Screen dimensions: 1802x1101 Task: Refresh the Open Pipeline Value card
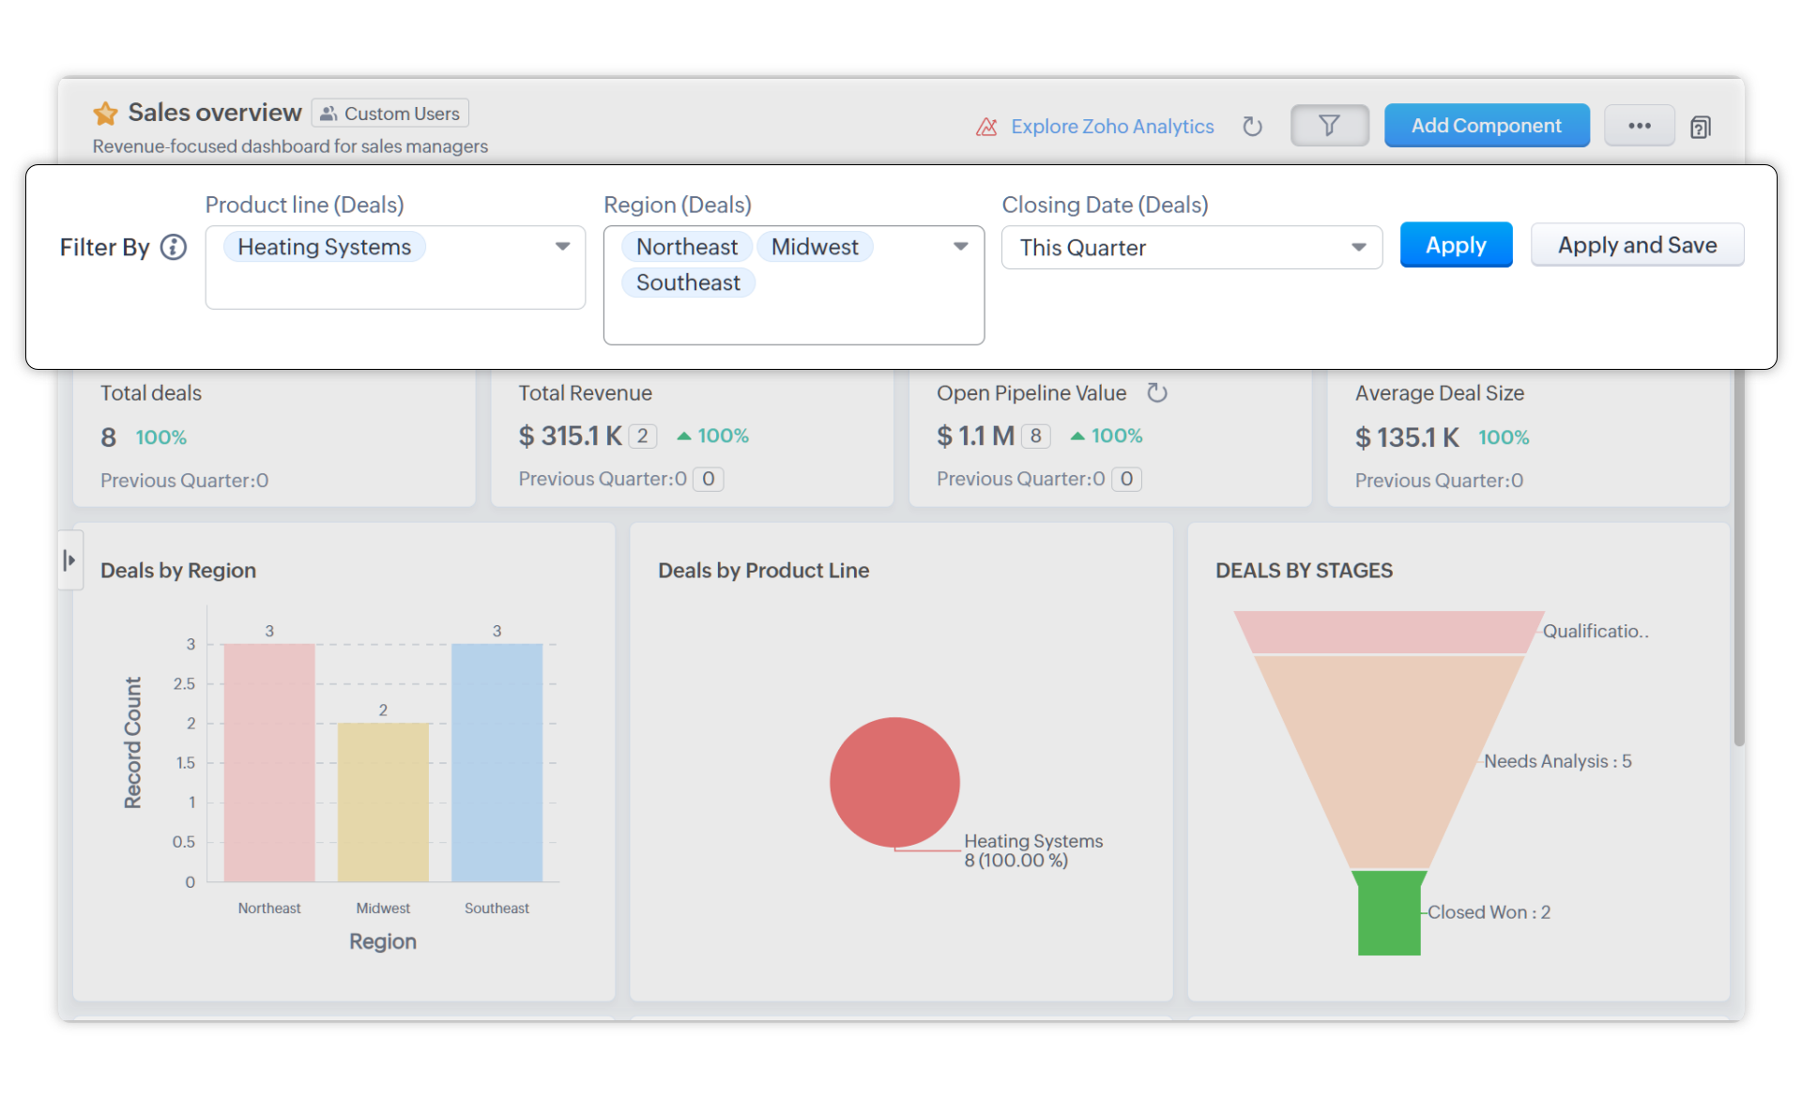(x=1157, y=393)
